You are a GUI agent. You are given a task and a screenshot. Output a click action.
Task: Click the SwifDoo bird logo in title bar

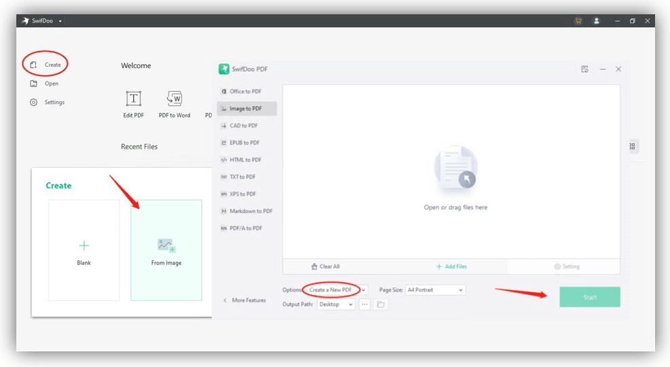coord(26,21)
